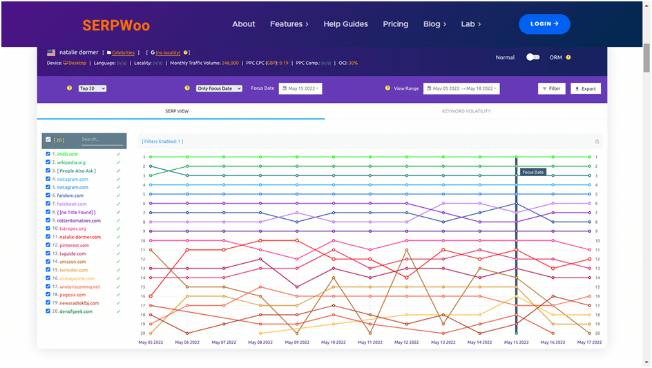
Task: Switch to the Keyword Volatility tab
Action: tap(466, 111)
